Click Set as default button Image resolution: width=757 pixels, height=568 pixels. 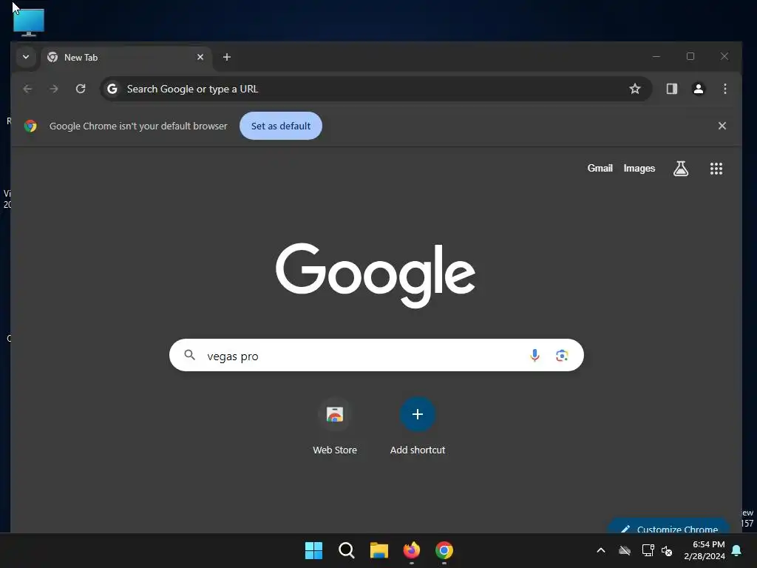281,126
